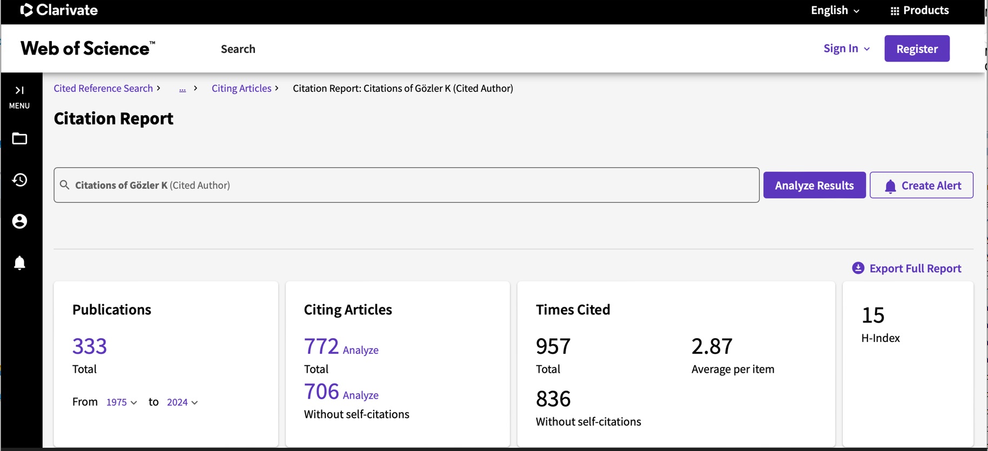Change the From year 1975 dropdown
Screen dimensions: 988x451
pos(122,402)
